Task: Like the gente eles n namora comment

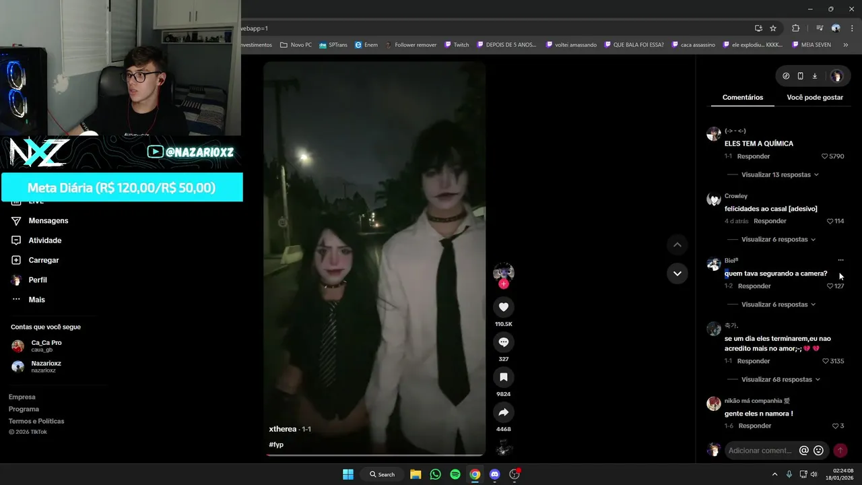Action: click(835, 426)
